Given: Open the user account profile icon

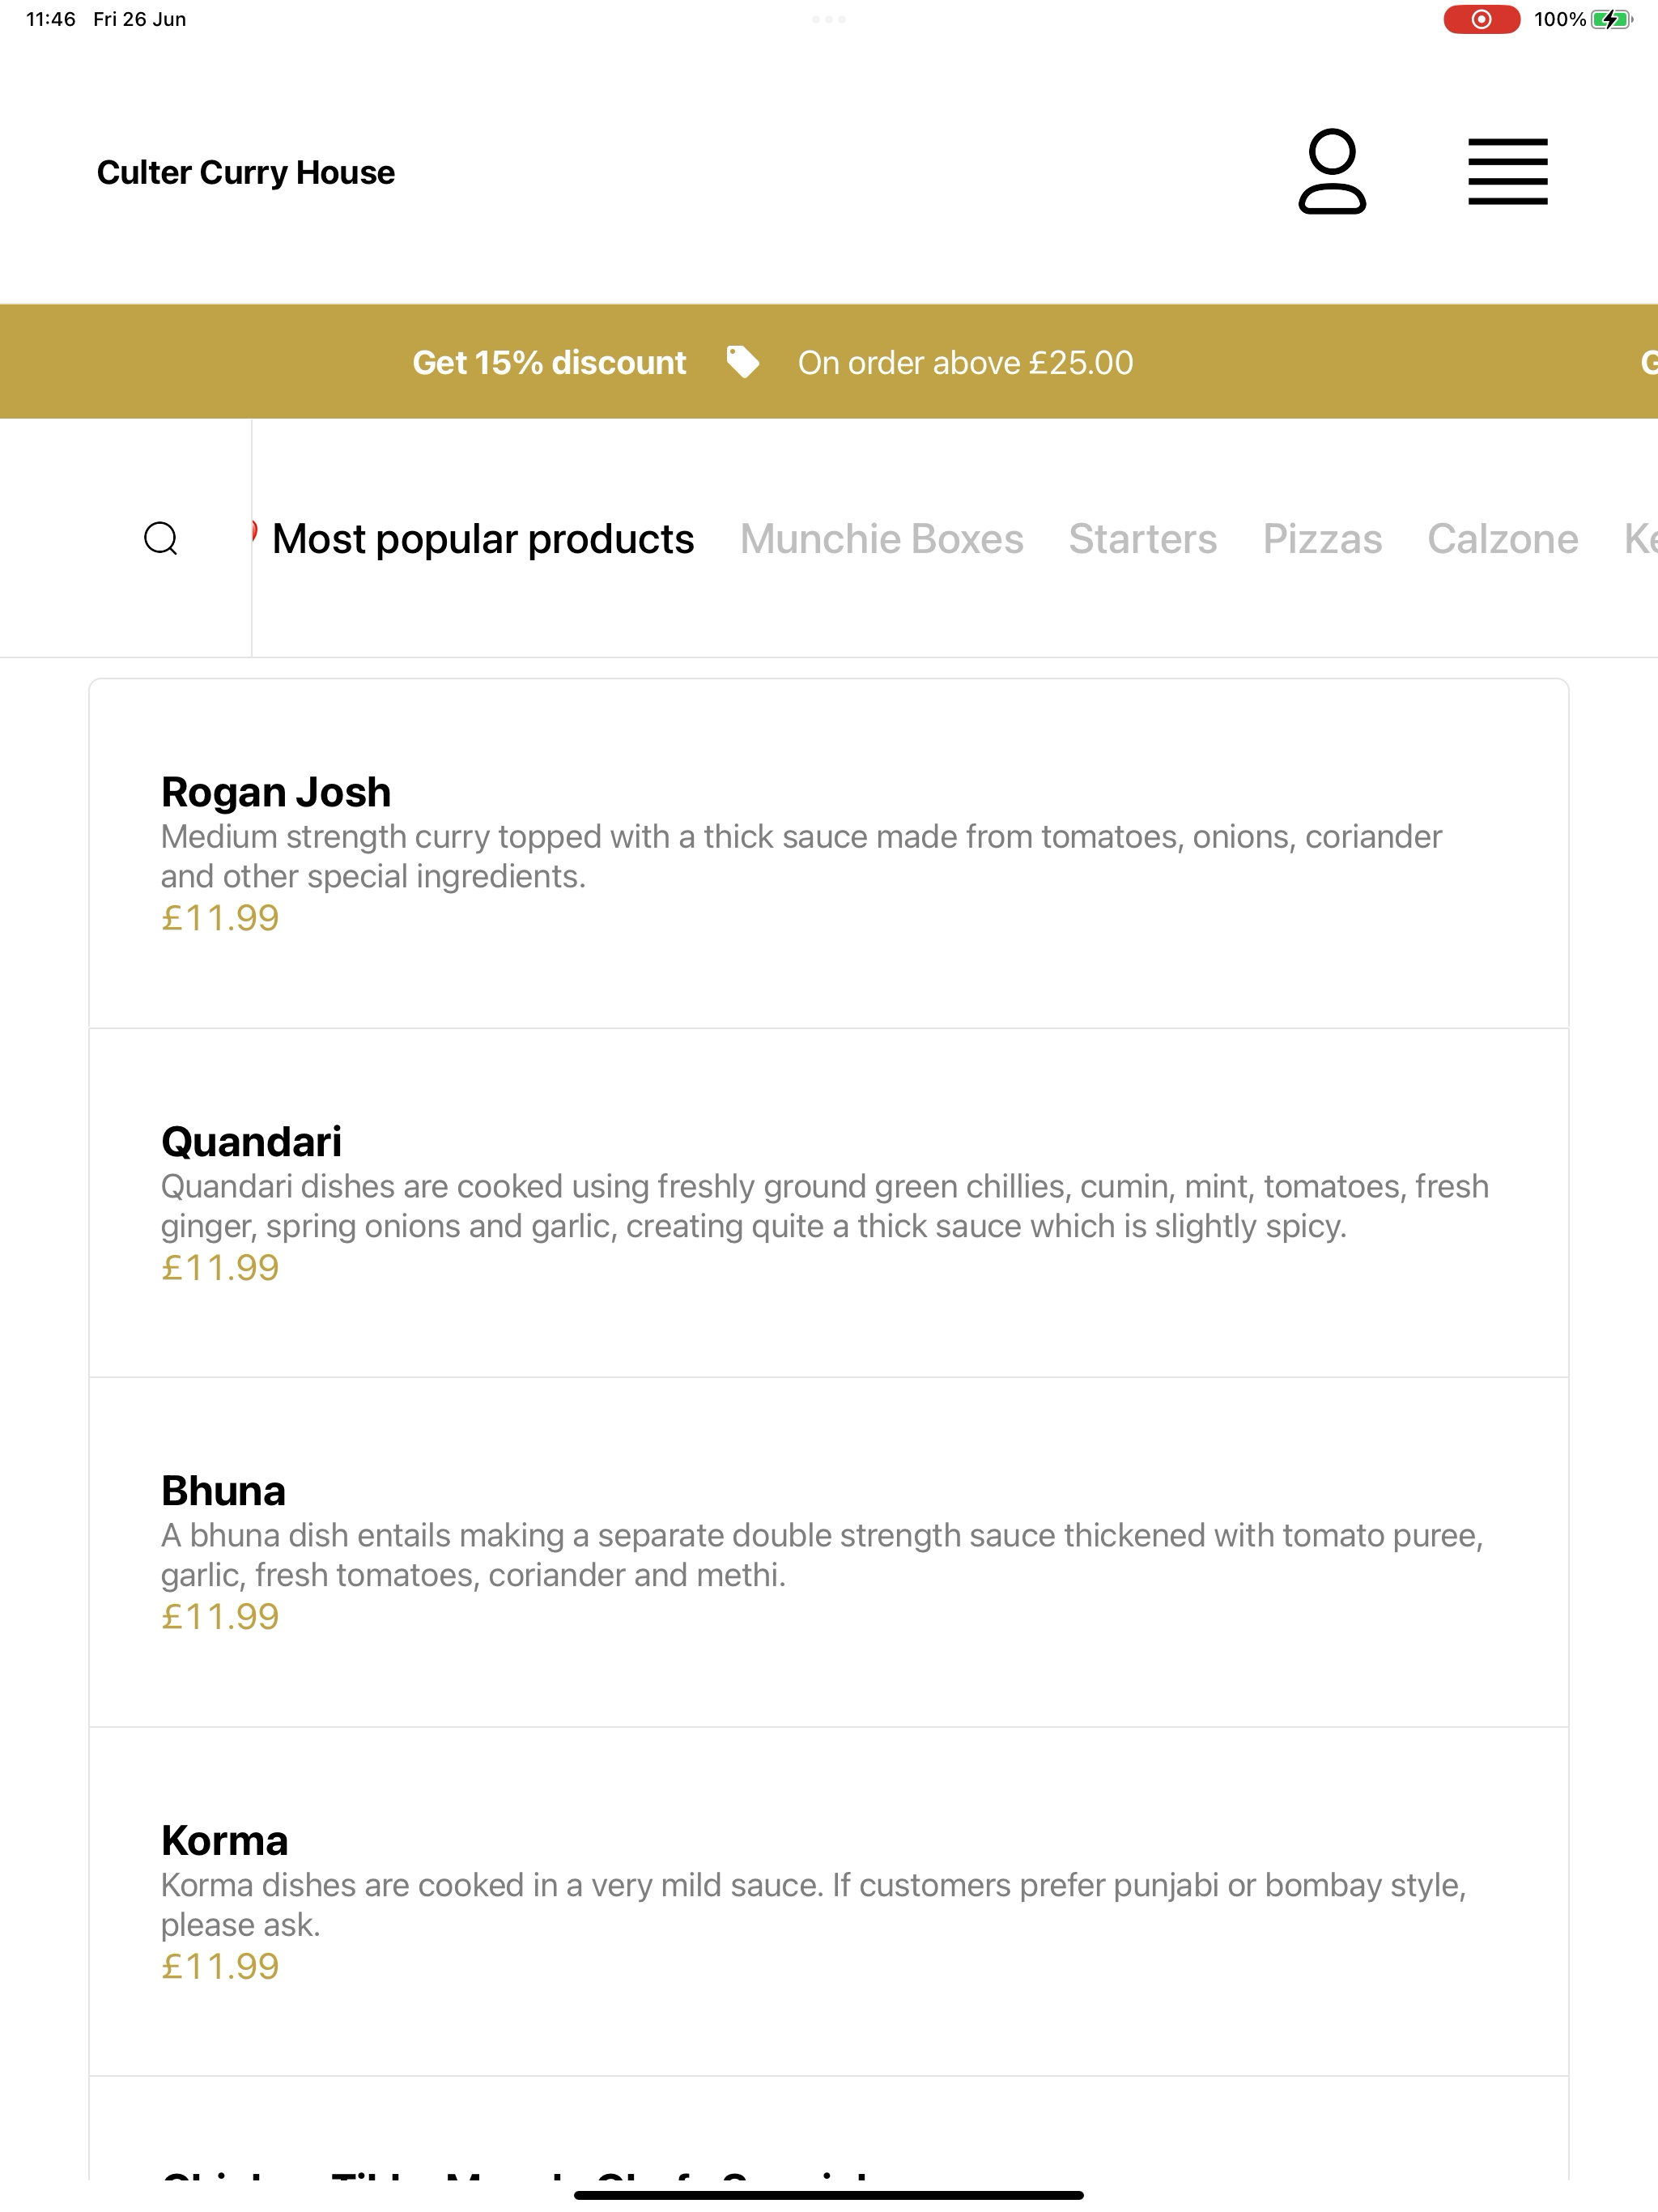Looking at the screenshot, I should click(x=1331, y=171).
